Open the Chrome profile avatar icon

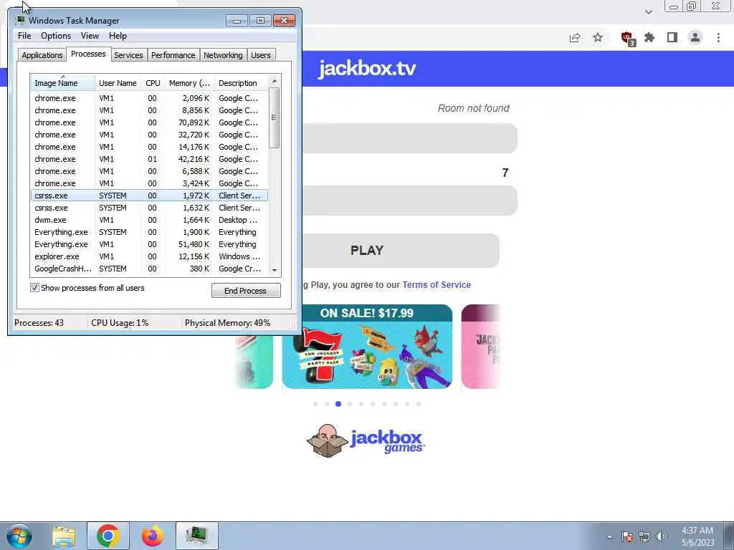695,37
